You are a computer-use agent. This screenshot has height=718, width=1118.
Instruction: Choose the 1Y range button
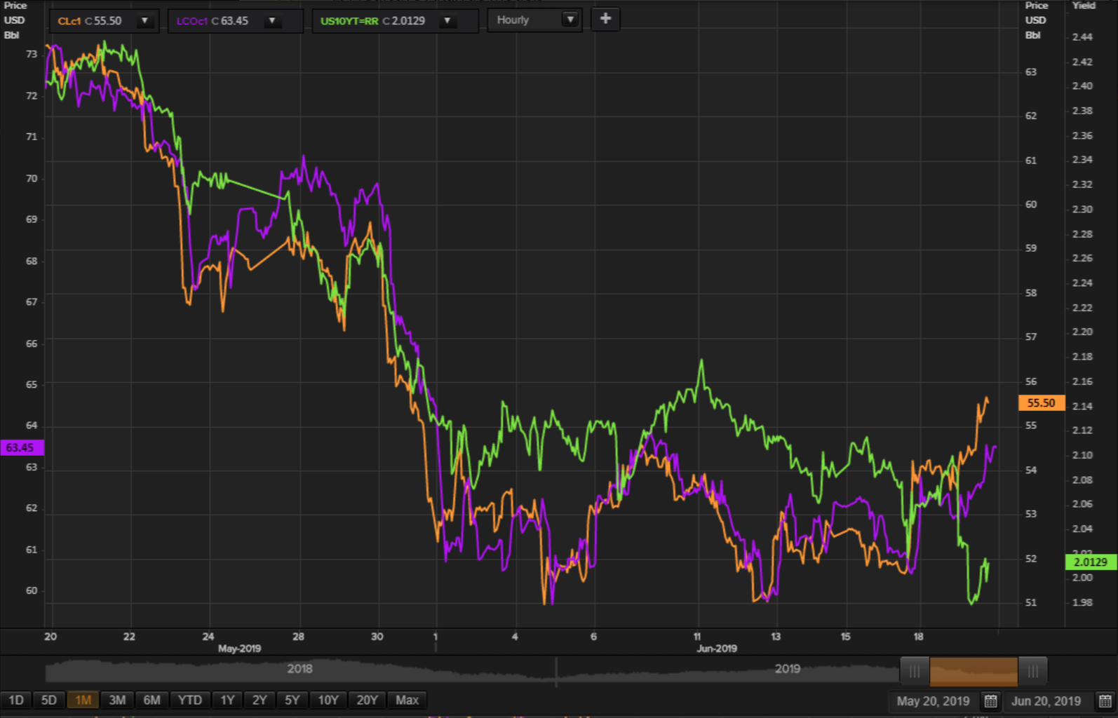(x=227, y=700)
